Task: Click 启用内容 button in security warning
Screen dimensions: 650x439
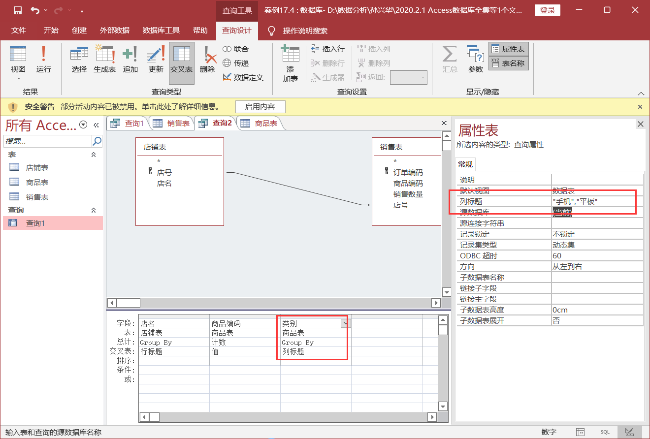Action: coord(260,106)
